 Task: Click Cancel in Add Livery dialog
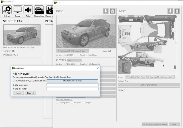[x=30, y=93]
